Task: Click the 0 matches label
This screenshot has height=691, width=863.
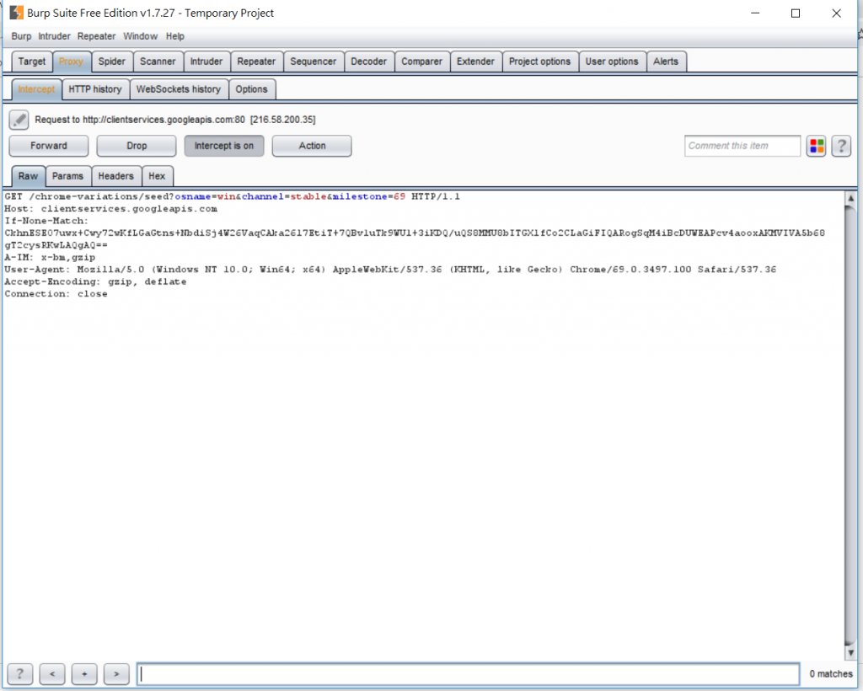Action: 831,673
